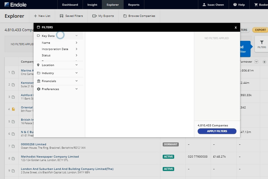Click document icon for row 7
Screen dimensions: 268x179
point(13,146)
